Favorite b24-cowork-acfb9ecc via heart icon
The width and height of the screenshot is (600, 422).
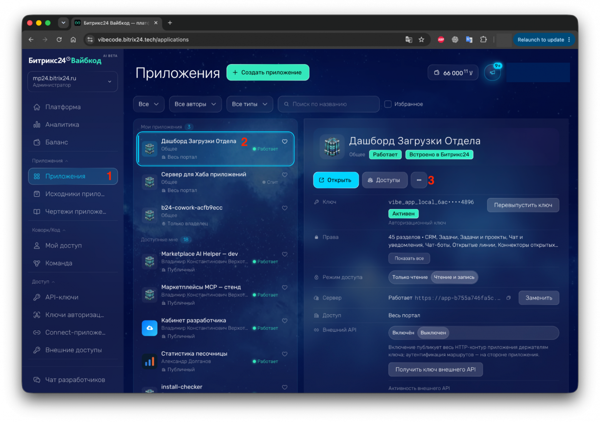click(285, 208)
